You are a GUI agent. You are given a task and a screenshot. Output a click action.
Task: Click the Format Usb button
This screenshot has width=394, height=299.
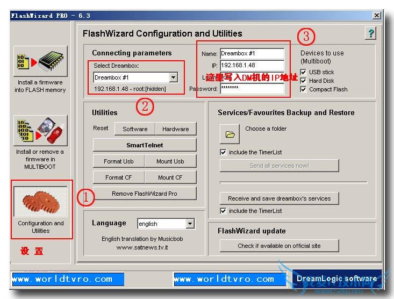coord(119,161)
